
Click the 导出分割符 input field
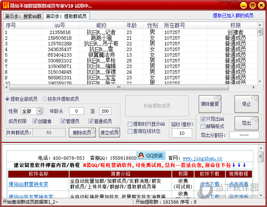tap(244, 135)
